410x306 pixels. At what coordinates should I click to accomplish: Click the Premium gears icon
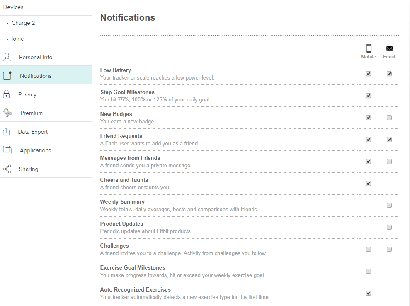[x=6, y=112]
